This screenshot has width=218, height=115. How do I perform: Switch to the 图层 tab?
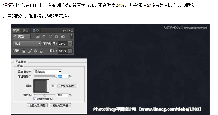coord(16,31)
